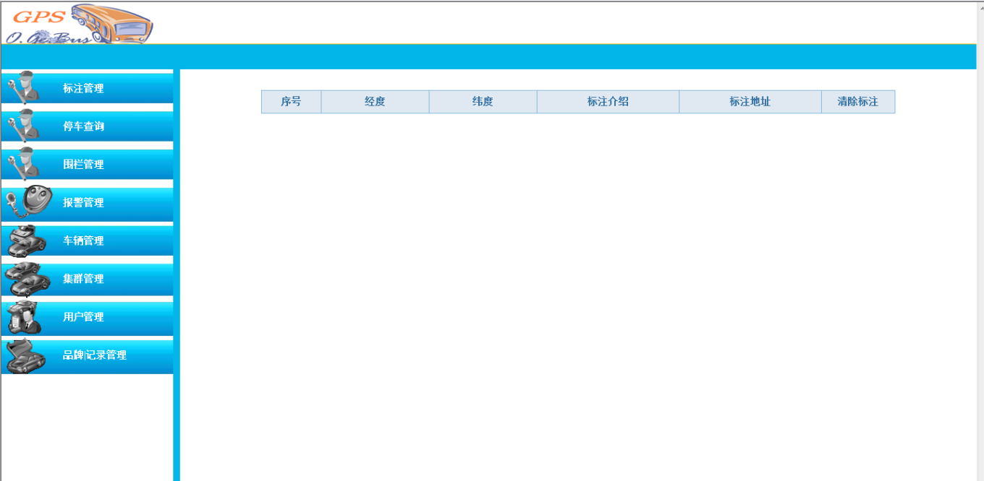Select 报警管理 in the sidebar
This screenshot has height=481, width=984.
pos(87,203)
